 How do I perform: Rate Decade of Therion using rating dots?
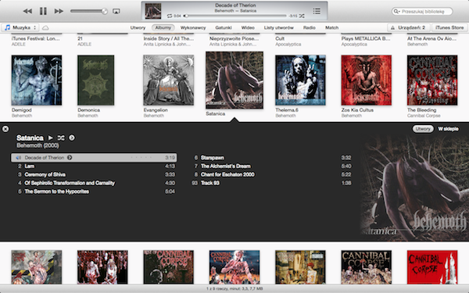click(141, 158)
